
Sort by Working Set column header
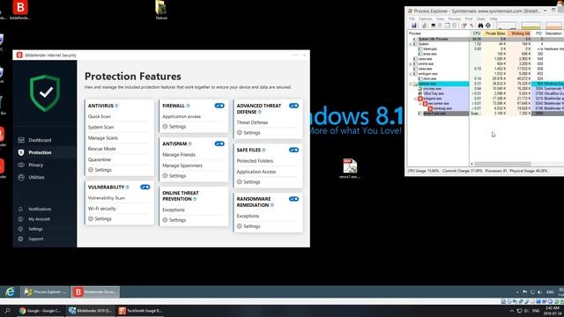pyautogui.click(x=520, y=33)
